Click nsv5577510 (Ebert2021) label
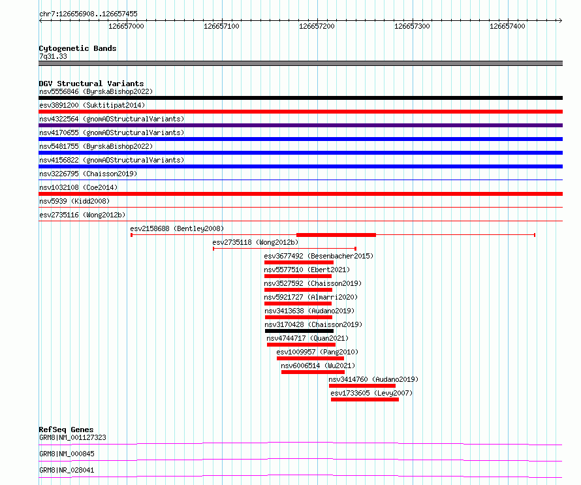581x485 pixels. [307, 270]
